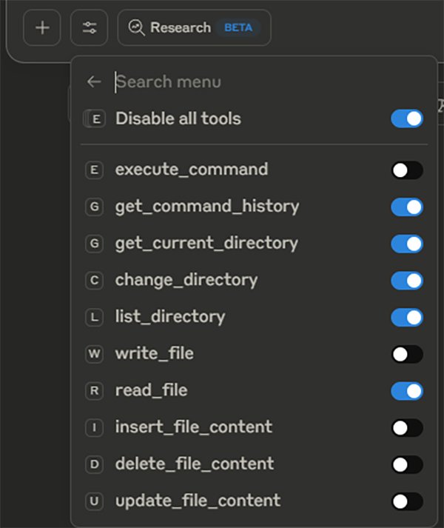Disable the read_file toggle
Screen dimensions: 444x528
(407, 391)
